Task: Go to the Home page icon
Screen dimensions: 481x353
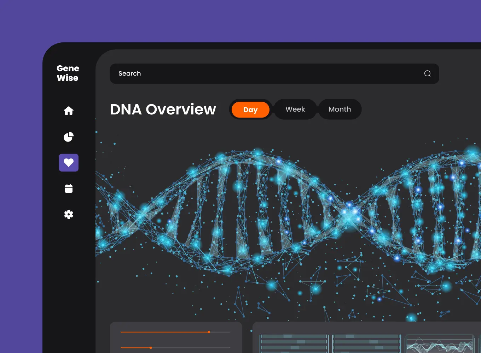Action: 69,111
